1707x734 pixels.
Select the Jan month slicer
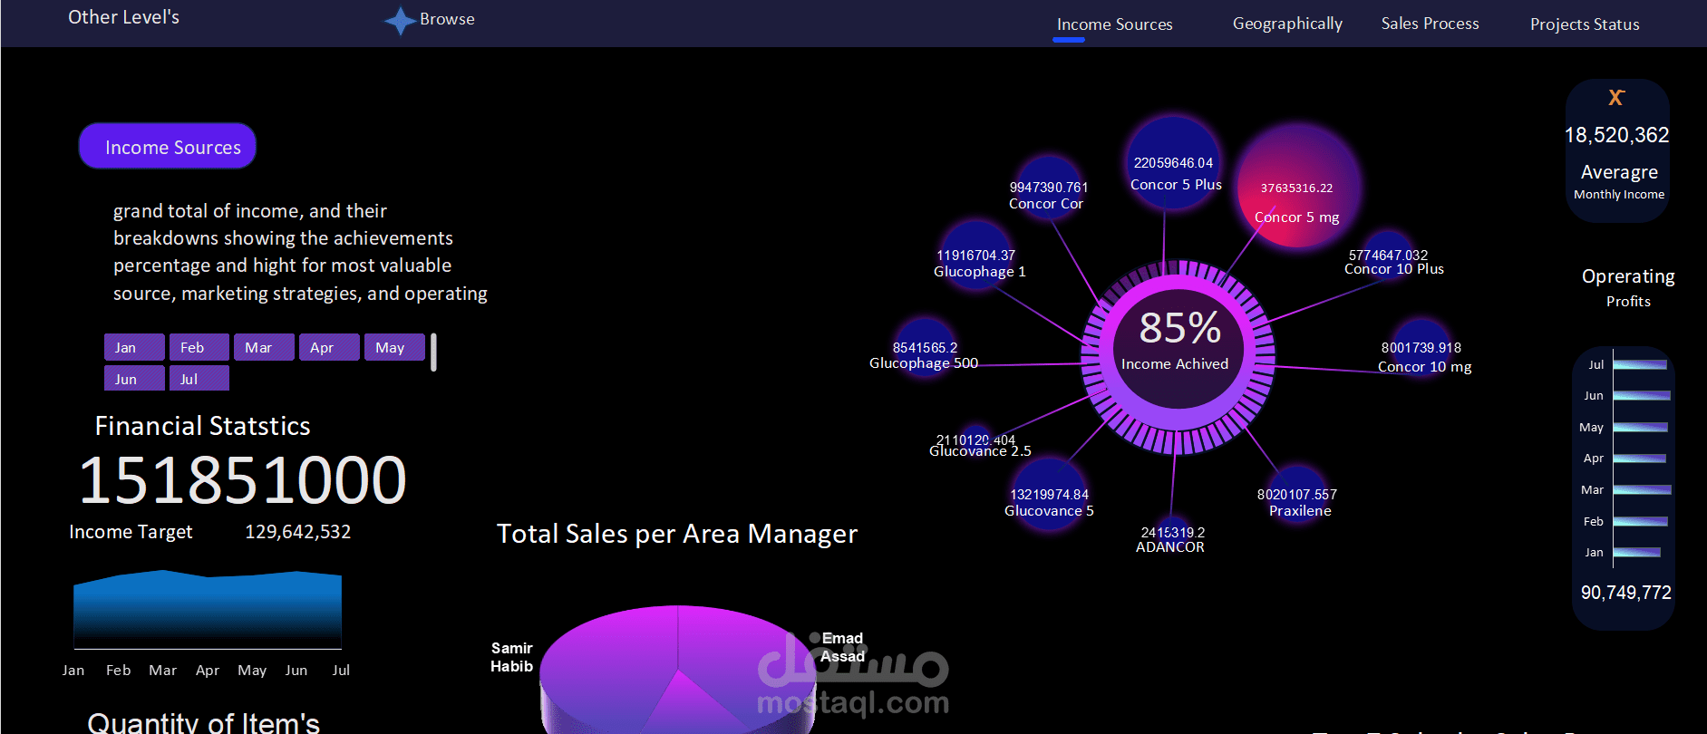coord(134,347)
